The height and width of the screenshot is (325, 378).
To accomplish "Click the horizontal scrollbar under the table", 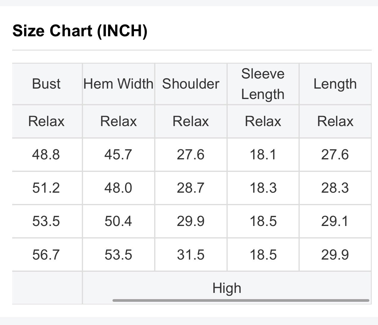I will [x=241, y=300].
